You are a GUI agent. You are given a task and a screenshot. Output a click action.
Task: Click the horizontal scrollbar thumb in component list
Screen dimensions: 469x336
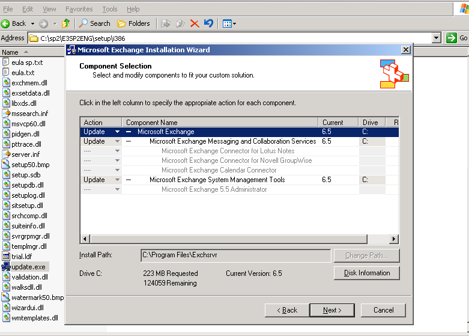coord(229,239)
